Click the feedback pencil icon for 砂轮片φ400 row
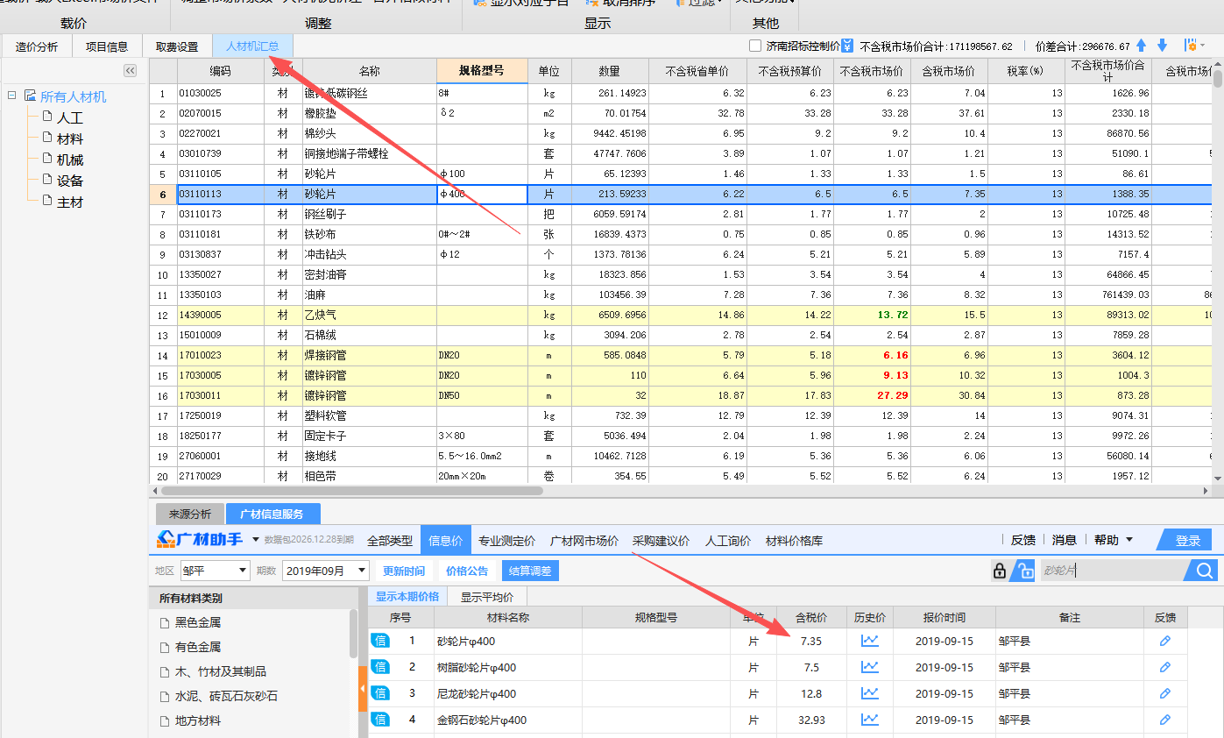Image resolution: width=1224 pixels, height=738 pixels. click(x=1164, y=641)
